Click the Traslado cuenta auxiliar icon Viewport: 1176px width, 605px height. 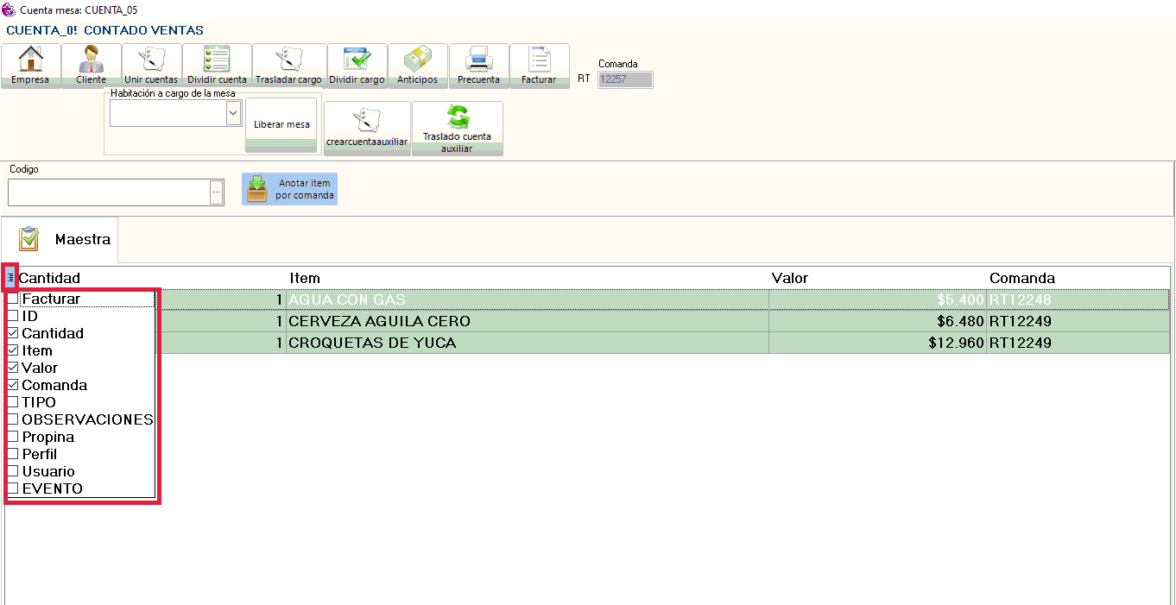(x=457, y=117)
